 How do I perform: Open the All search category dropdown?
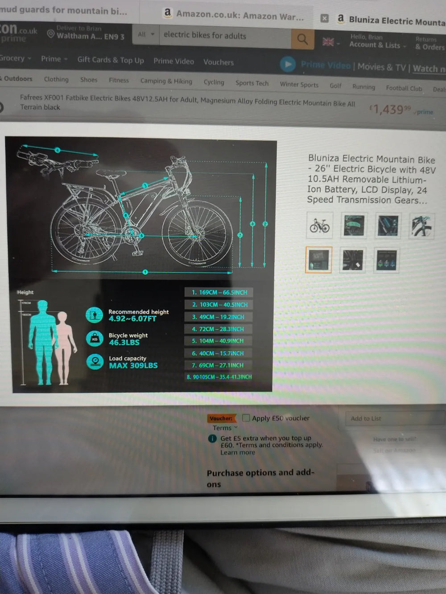(146, 34)
